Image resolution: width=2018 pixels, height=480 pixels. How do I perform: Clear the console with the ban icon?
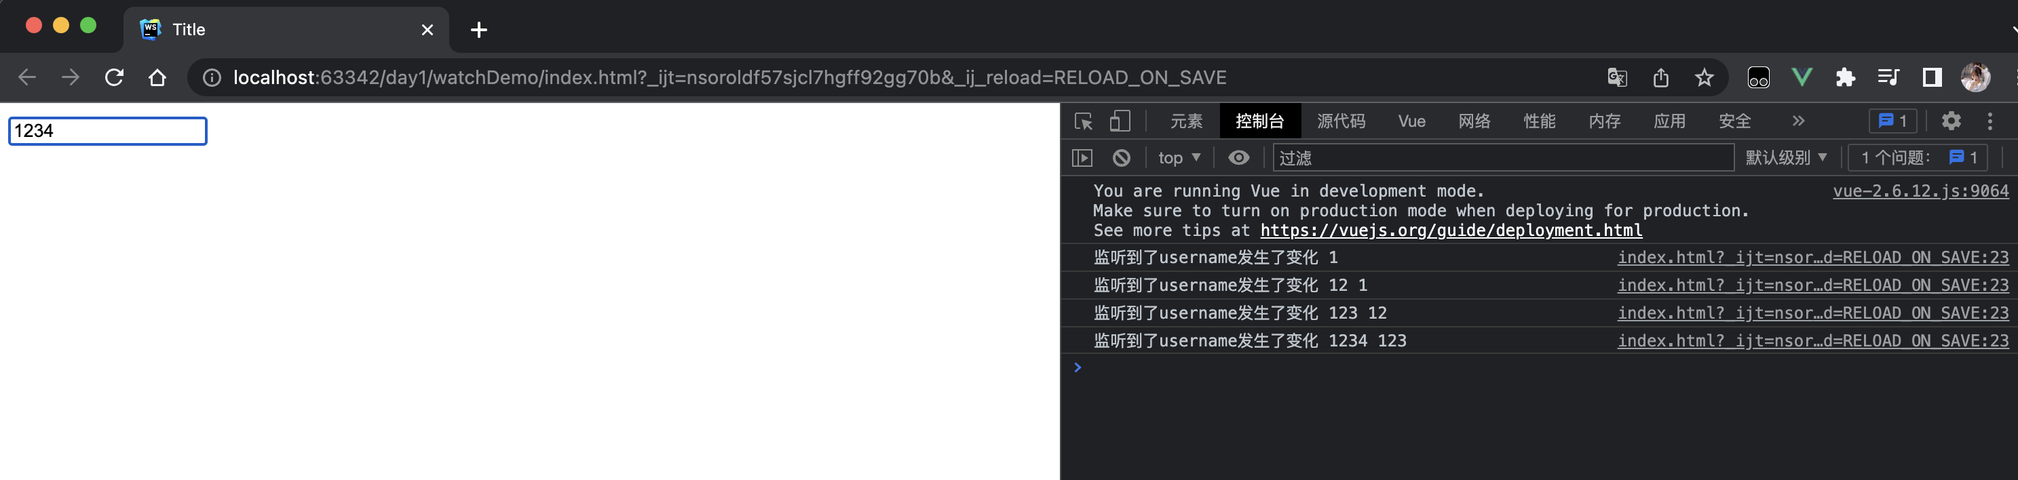pos(1121,158)
